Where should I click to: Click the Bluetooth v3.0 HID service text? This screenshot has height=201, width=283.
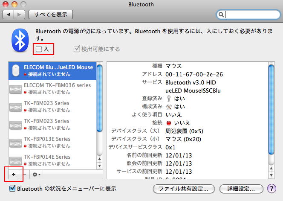coord(191,82)
